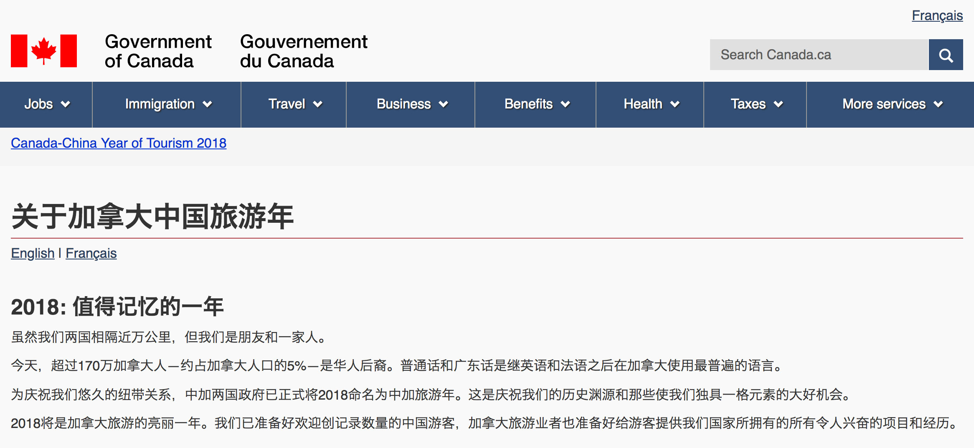Viewport: 974px width, 448px height.
Task: Click the Canadian flag logo
Action: click(44, 51)
